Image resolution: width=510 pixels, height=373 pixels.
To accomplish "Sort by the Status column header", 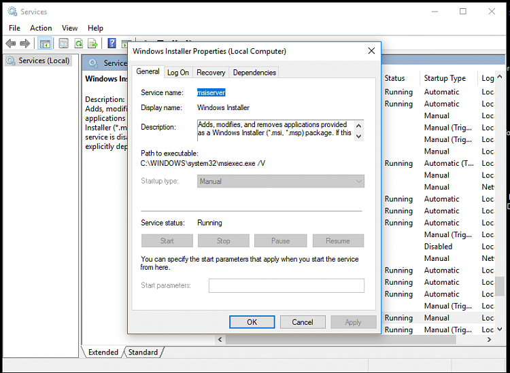I will pyautogui.click(x=395, y=78).
